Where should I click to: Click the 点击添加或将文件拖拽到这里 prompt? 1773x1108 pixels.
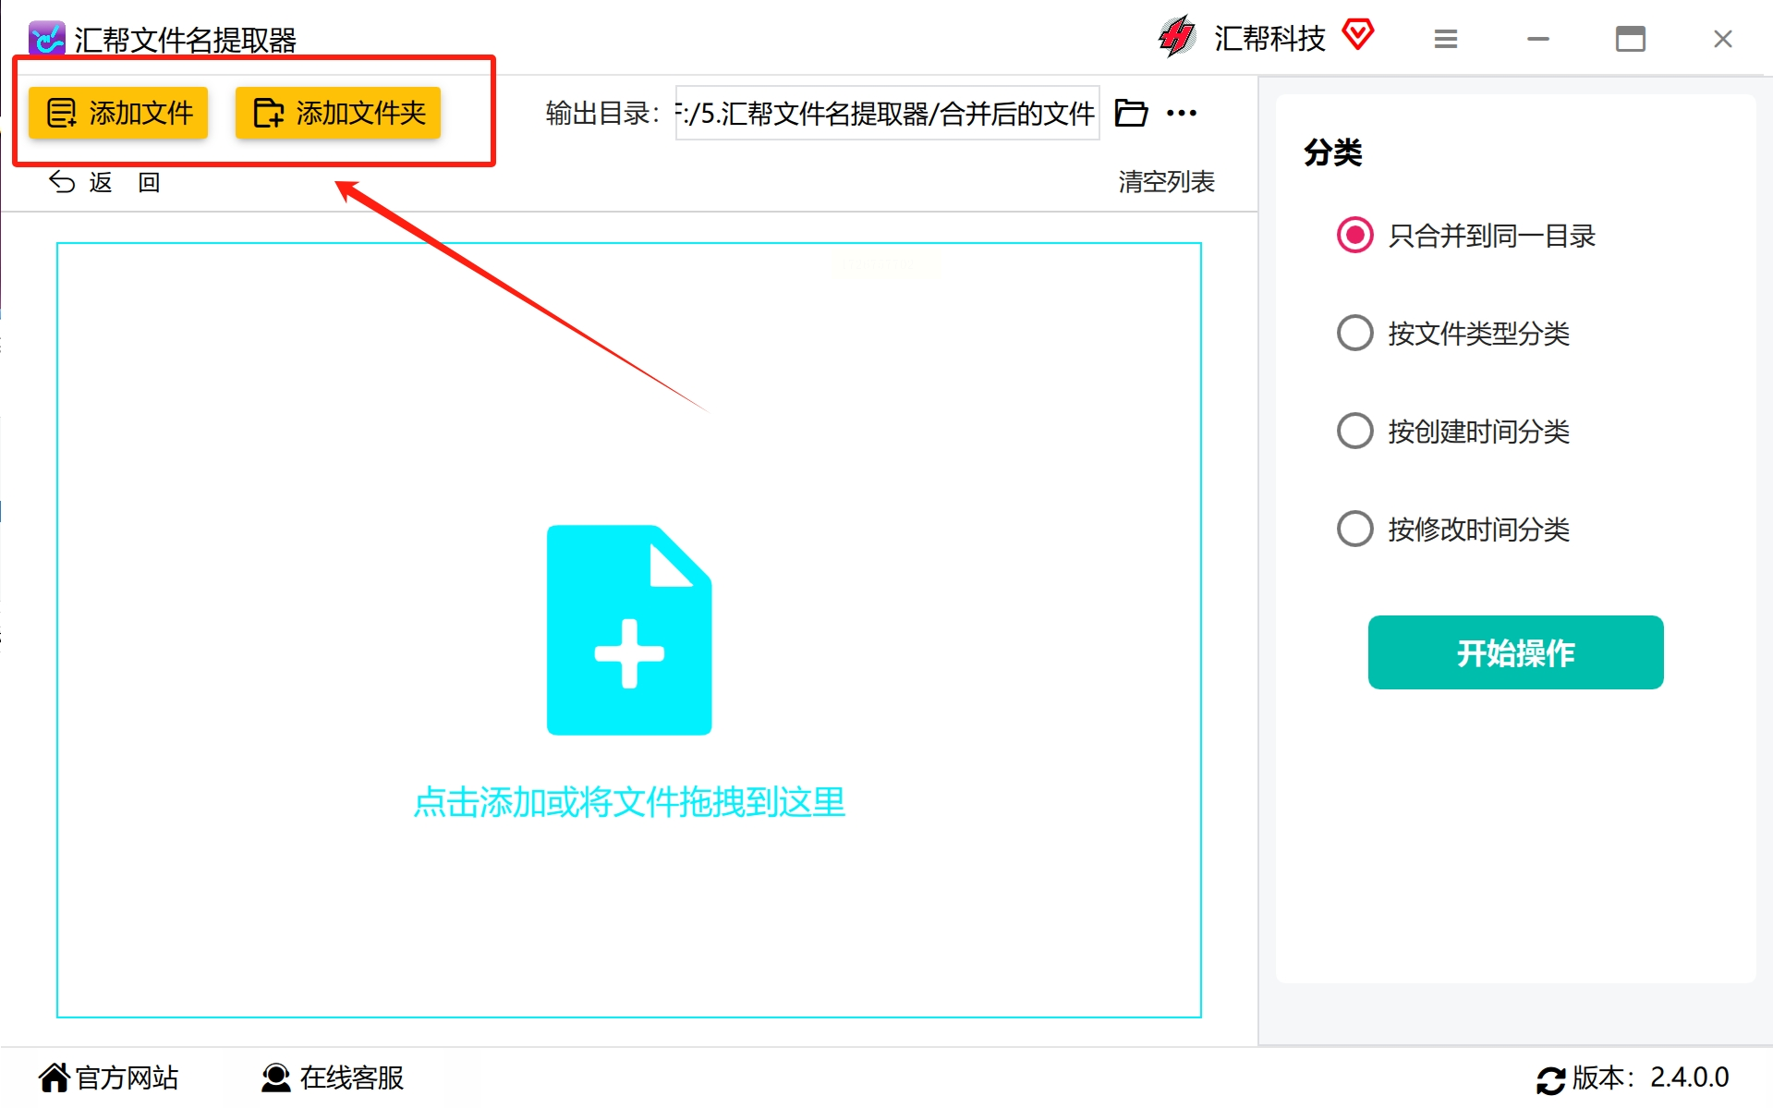tap(629, 801)
